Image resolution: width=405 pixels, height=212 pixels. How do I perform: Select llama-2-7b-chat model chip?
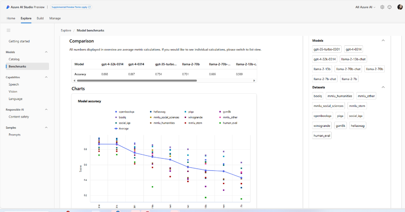pos(325,79)
